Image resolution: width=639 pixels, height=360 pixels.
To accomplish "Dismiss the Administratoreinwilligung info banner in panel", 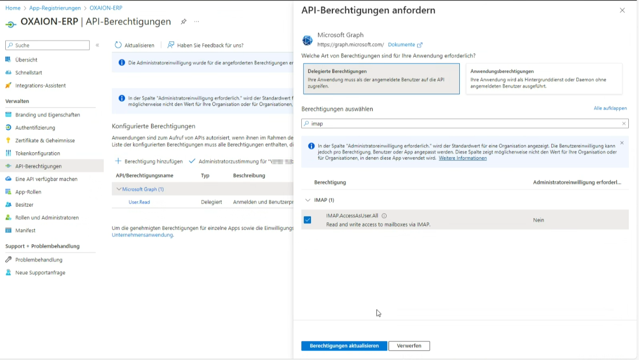I will point(622,143).
